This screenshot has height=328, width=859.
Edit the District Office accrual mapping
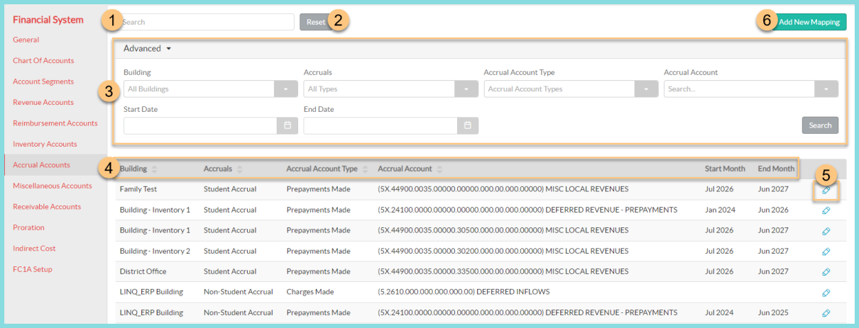pyautogui.click(x=826, y=272)
